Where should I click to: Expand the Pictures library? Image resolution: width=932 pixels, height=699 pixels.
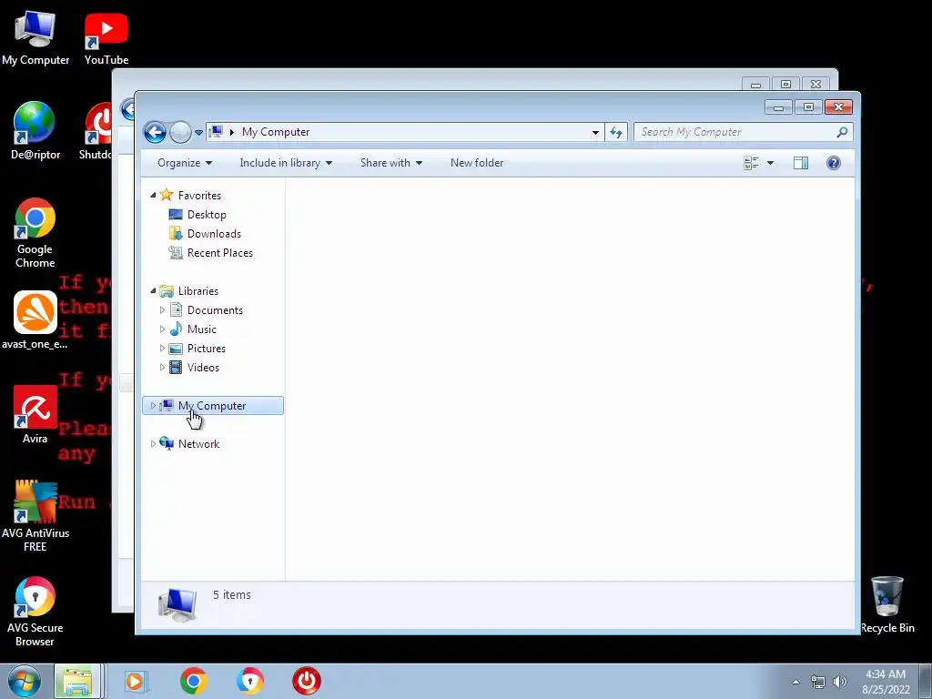[162, 348]
